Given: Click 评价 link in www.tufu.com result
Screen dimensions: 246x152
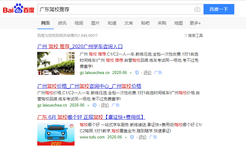Looking at the screenshot, I should (x=143, y=137).
